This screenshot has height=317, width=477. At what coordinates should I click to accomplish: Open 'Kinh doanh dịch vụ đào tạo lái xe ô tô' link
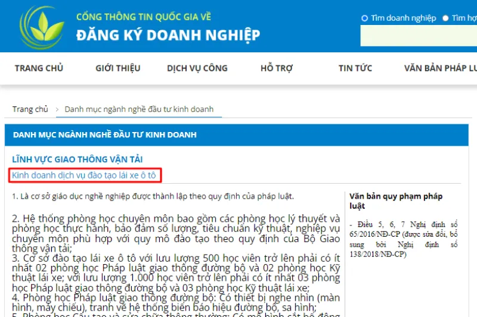click(83, 175)
